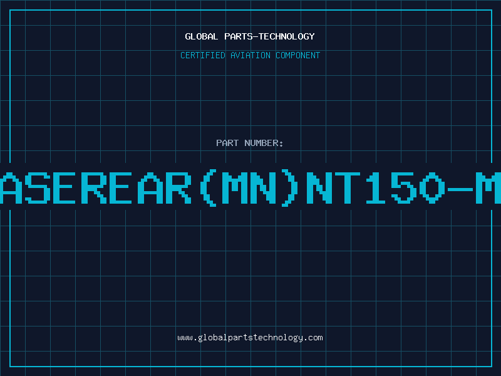Click the 'GLOBAL PARTS-TECHNOLOGY' heading
Viewport: 501px width, 376px height.
click(250, 36)
